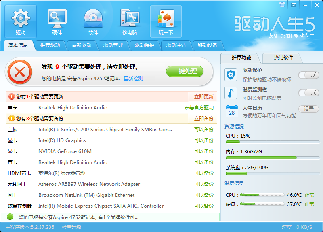The image size is (323, 232).
Task: Click the 人生日历 设置 button
Action: (x=309, y=109)
